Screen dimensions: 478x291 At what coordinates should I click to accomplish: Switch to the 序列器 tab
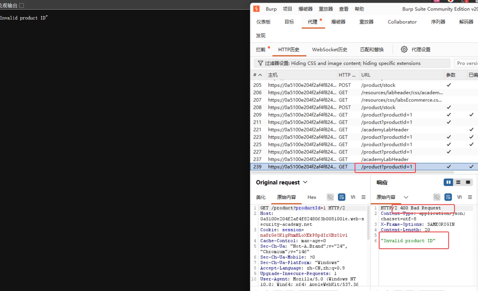point(438,22)
